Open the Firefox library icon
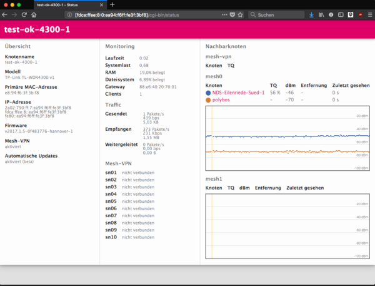The height and width of the screenshot is (286, 375). click(x=321, y=14)
